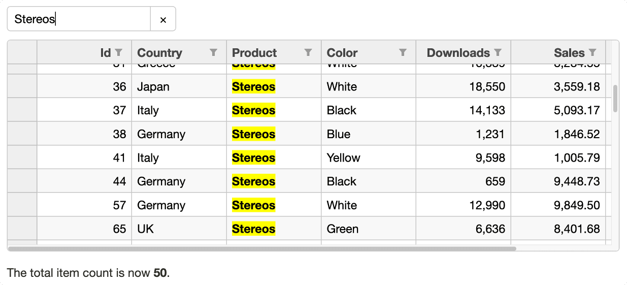Select the Yellow color cell

click(x=343, y=158)
